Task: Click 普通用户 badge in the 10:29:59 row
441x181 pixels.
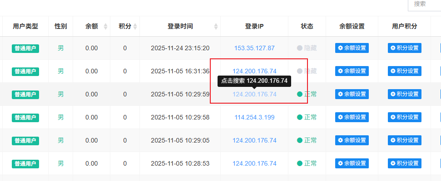Action: click(x=25, y=95)
